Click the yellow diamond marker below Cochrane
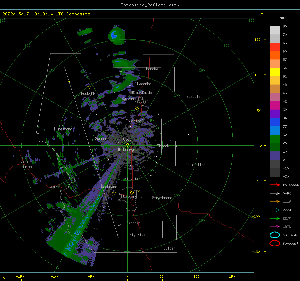300x281 pixels. [114, 193]
